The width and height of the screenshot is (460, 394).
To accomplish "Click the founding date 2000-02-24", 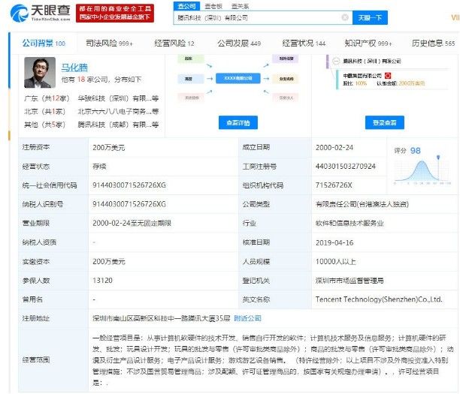I will tap(334, 148).
